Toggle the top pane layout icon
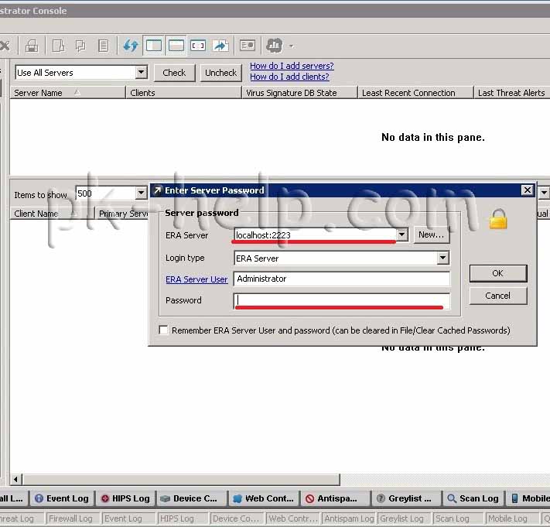Screen dimensions: 550x527 tap(176, 46)
